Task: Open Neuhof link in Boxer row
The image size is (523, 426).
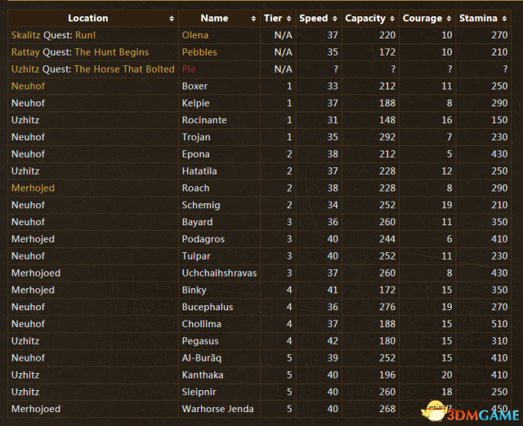Action: pos(28,87)
